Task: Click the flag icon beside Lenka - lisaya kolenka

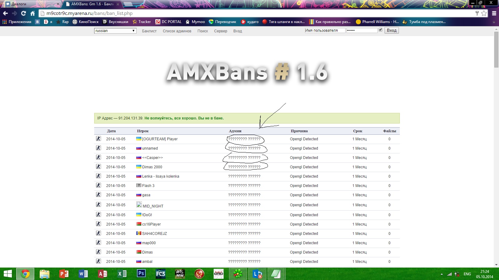Action: point(139,176)
